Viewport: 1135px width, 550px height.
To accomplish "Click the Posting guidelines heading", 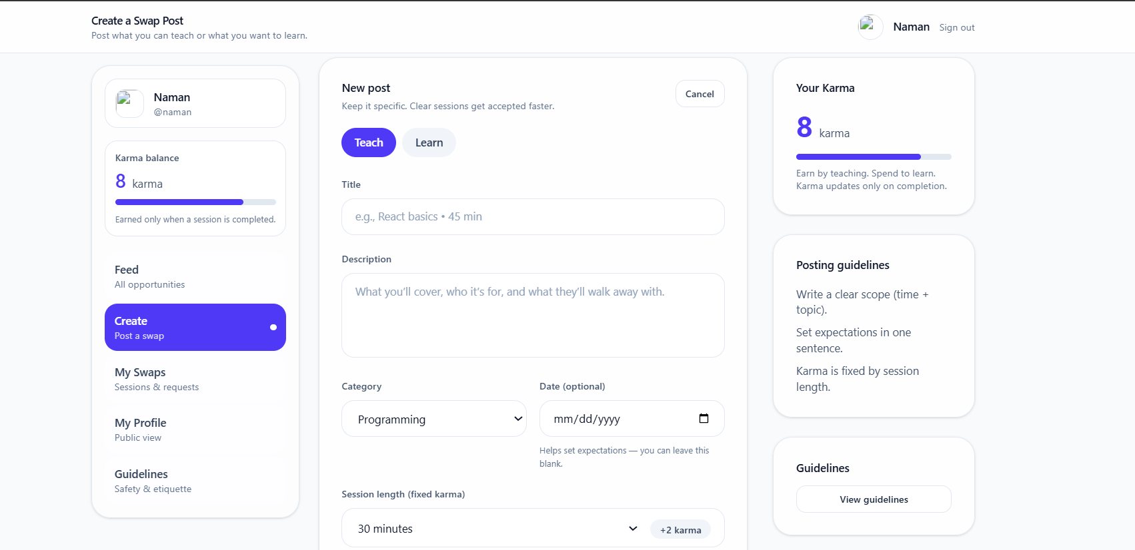I will (843, 265).
